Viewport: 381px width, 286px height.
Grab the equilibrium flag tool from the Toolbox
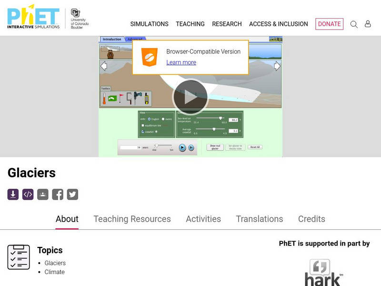pyautogui.click(x=121, y=96)
